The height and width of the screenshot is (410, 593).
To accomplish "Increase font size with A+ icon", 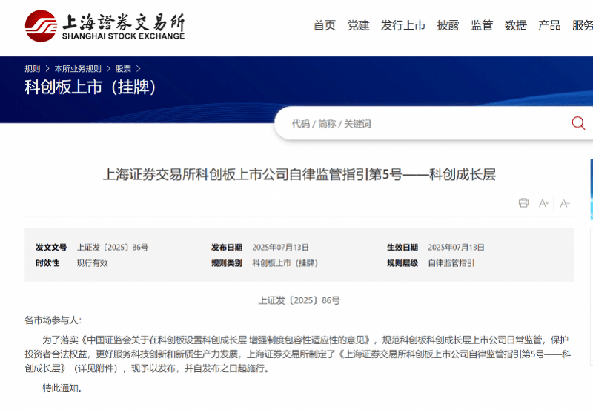I will [544, 203].
